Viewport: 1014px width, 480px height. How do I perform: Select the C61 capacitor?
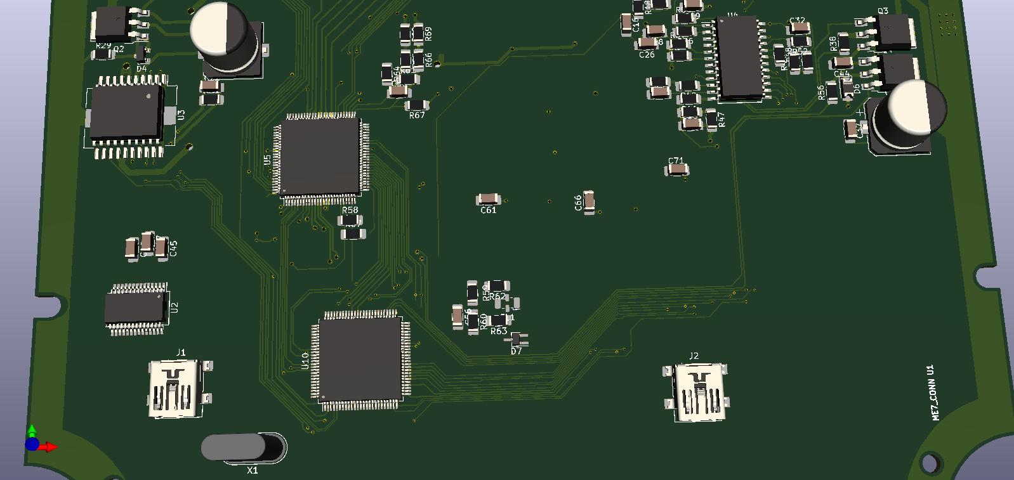click(488, 200)
